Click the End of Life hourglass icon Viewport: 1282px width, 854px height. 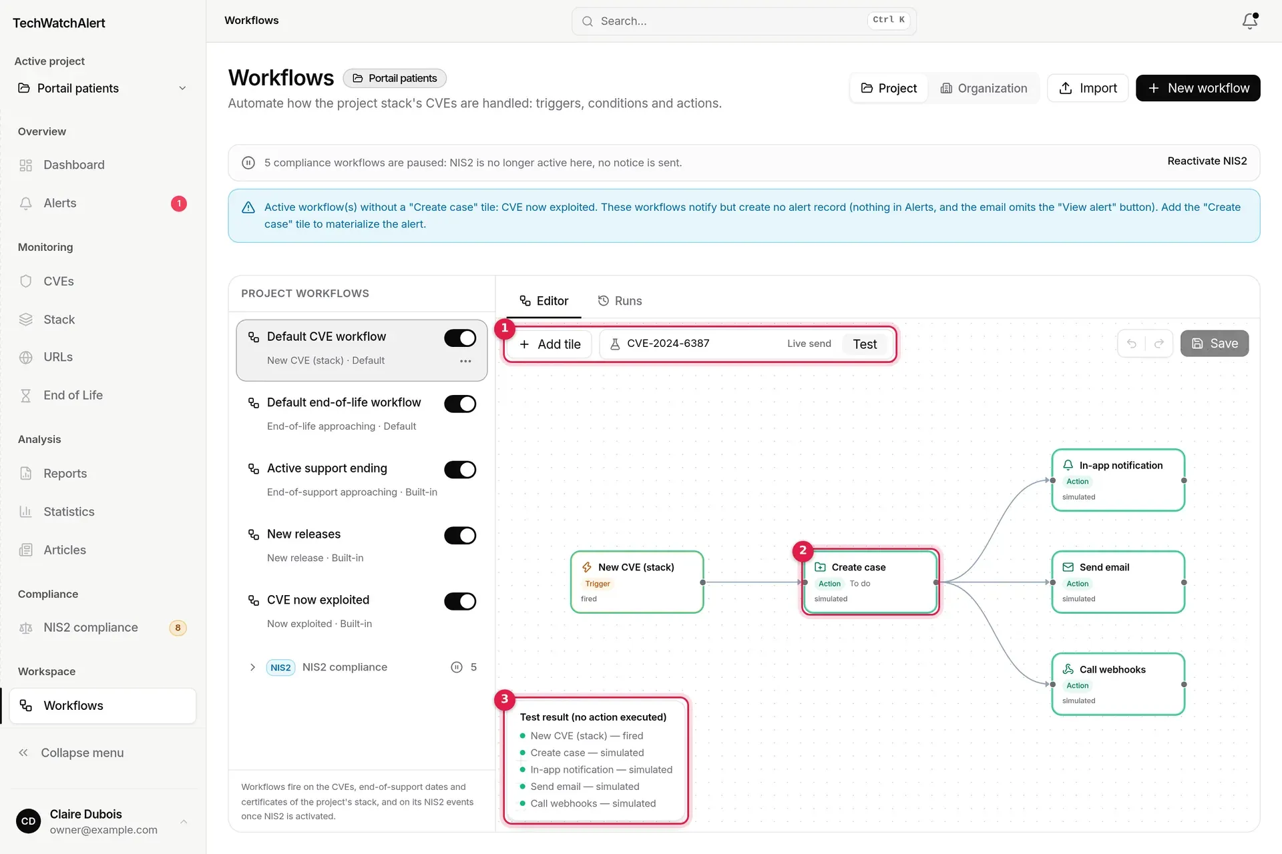point(26,396)
